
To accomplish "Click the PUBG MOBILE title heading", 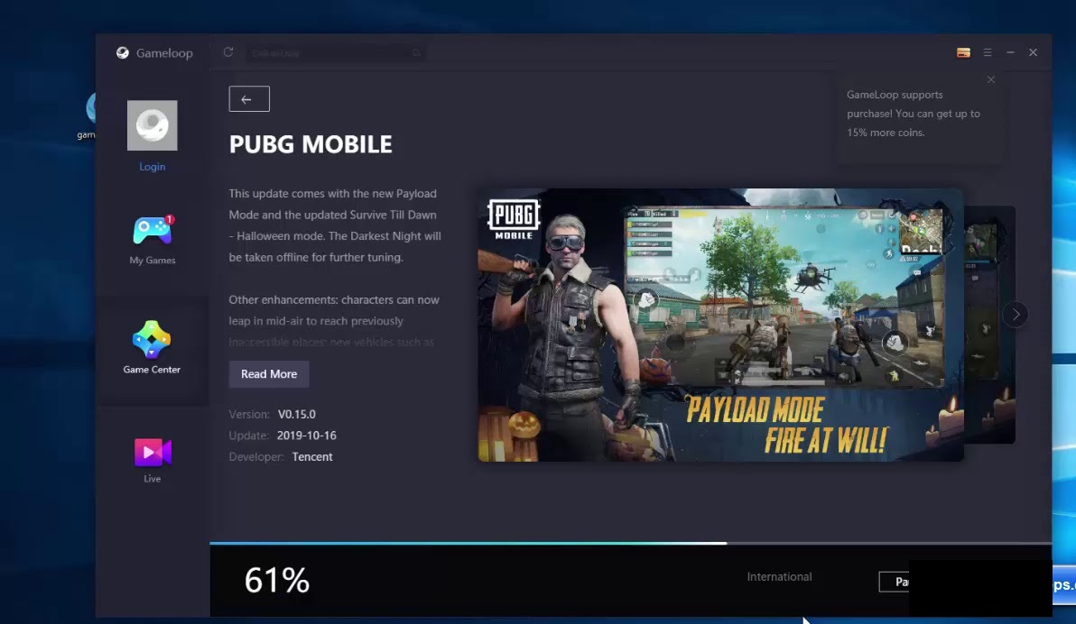I will click(x=311, y=144).
